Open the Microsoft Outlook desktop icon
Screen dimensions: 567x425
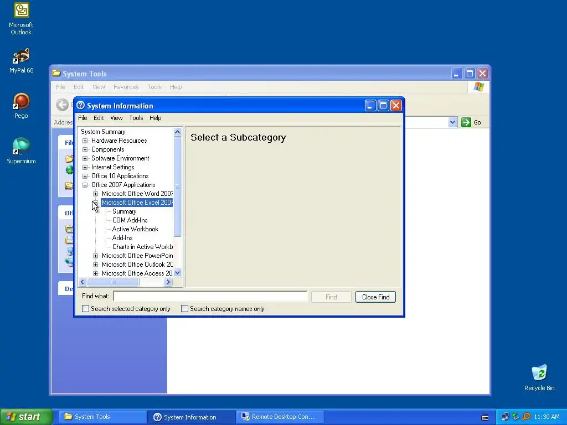[21, 19]
